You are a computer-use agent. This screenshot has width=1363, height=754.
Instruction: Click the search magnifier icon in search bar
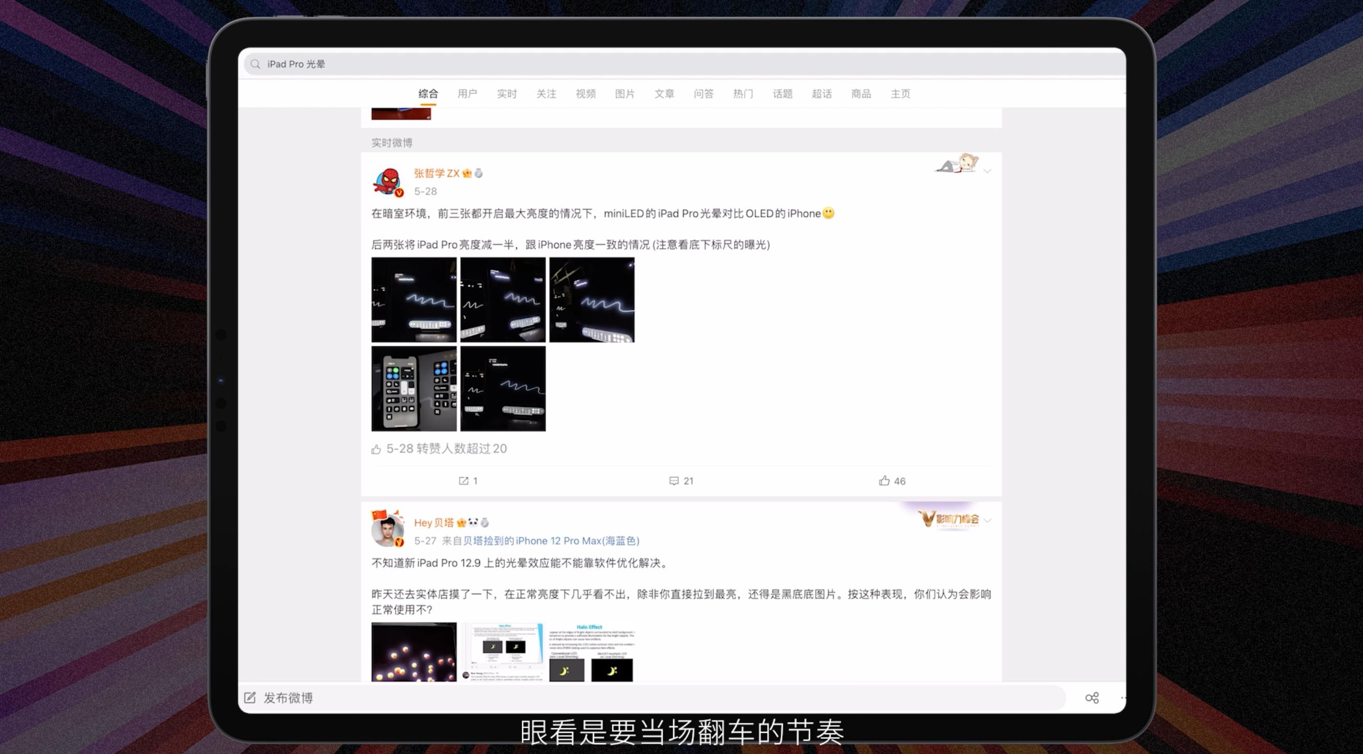tap(256, 64)
